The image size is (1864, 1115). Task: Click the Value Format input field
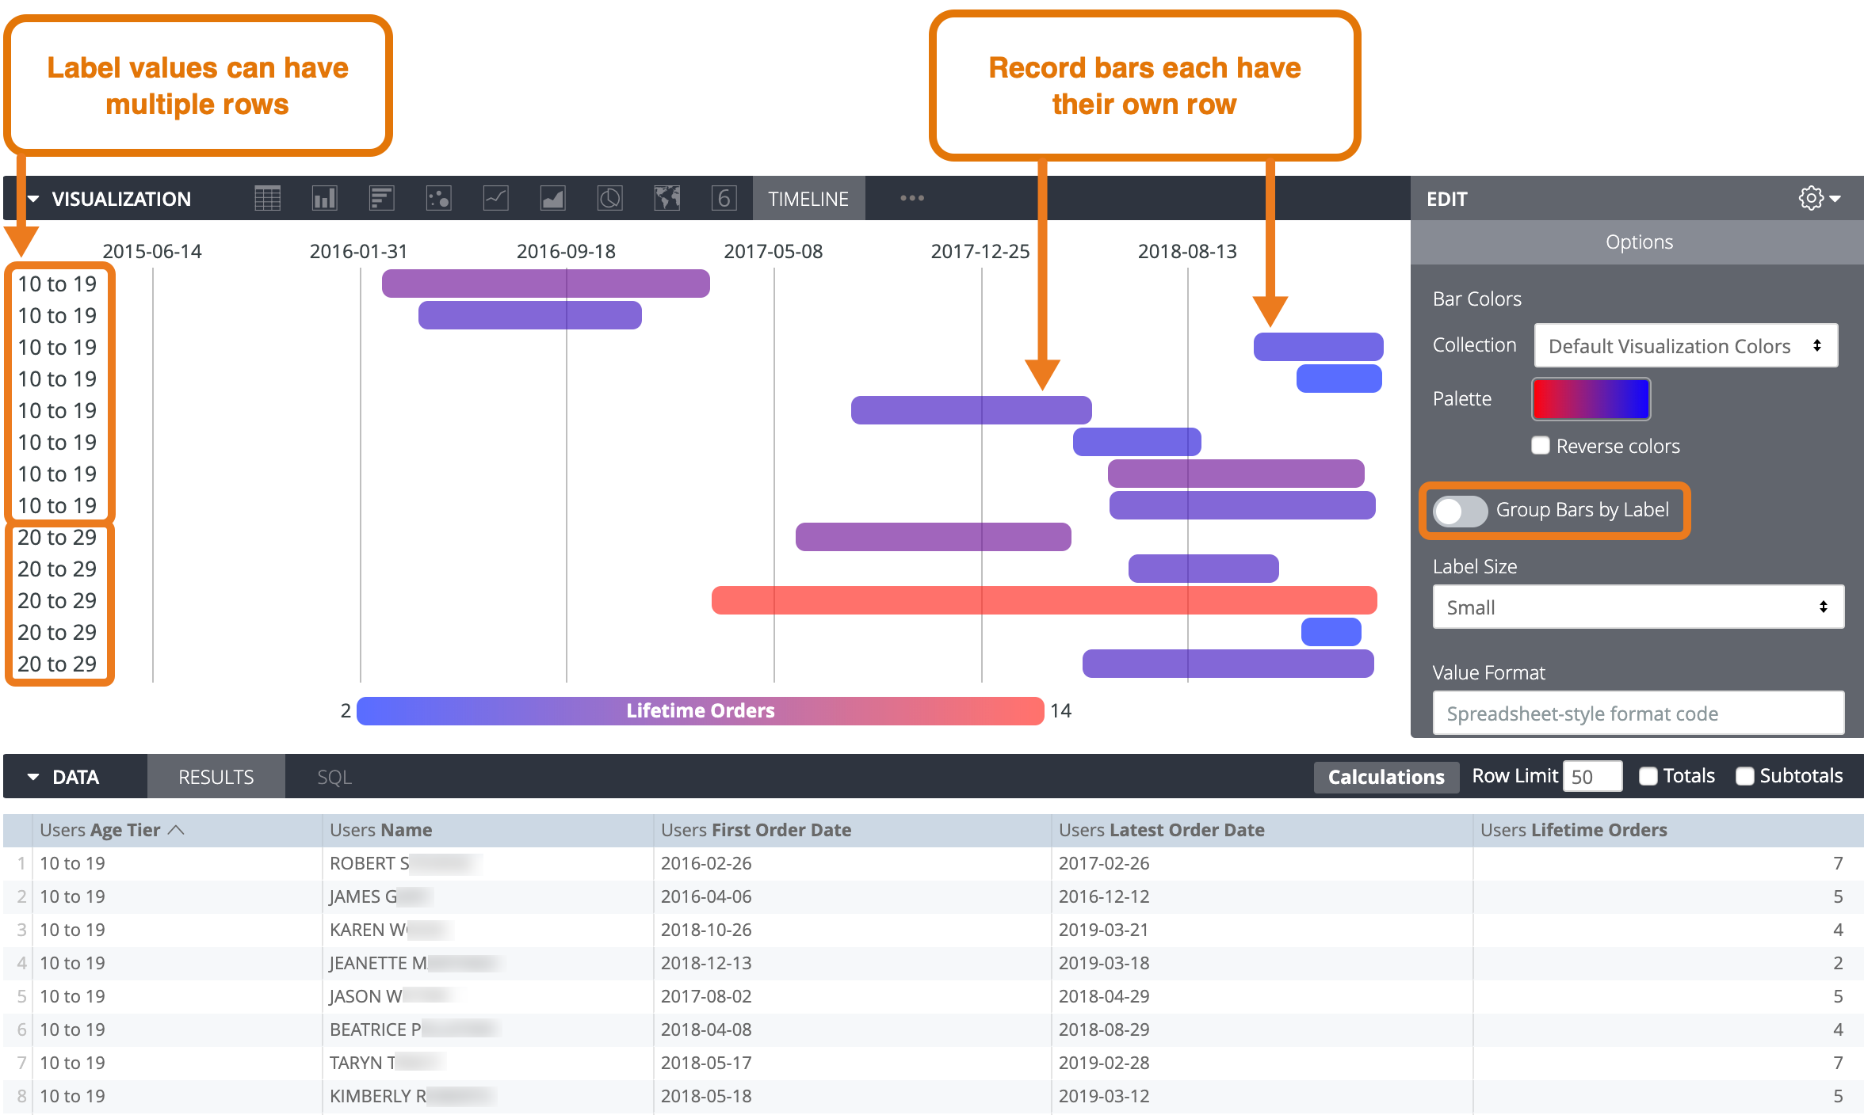tap(1637, 714)
